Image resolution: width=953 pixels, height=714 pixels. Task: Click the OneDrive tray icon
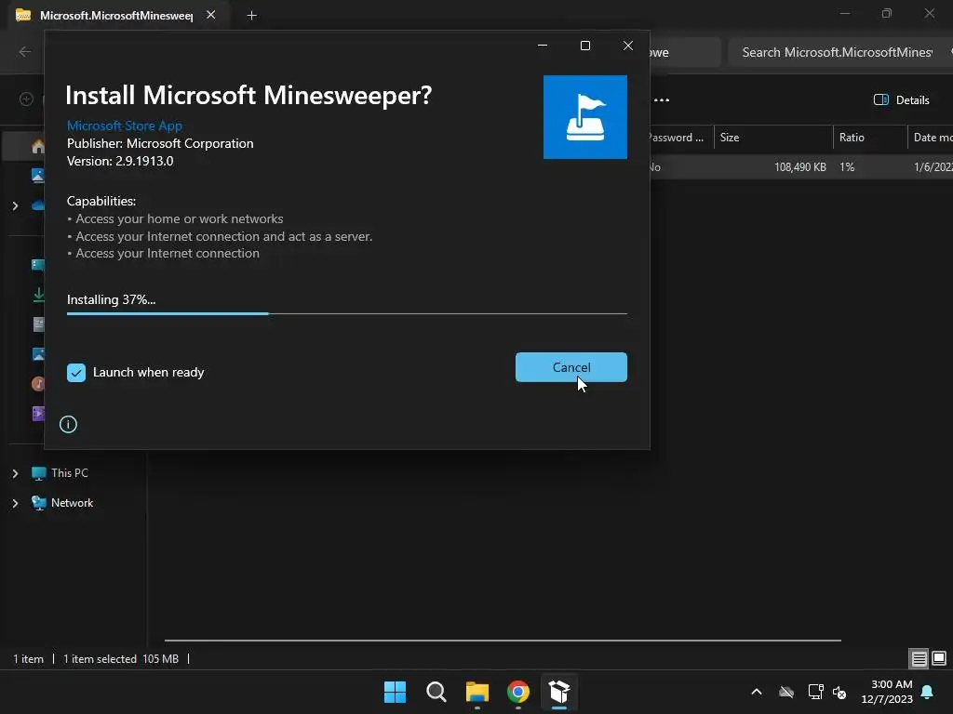(x=786, y=692)
